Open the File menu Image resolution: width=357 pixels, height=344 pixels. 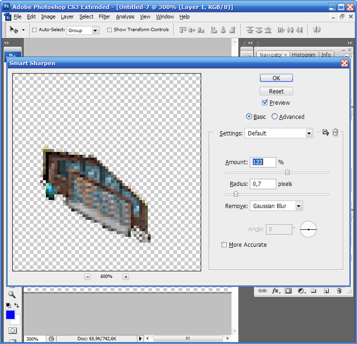(17, 17)
